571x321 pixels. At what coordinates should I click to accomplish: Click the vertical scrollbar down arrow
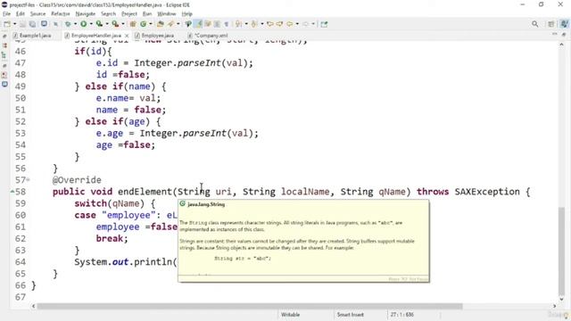point(561,300)
